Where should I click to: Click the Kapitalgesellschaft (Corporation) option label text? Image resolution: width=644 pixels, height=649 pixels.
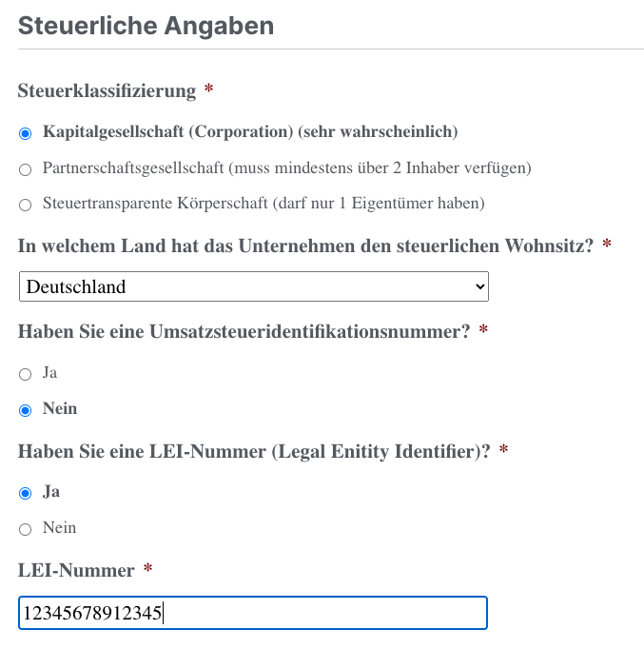250,131
